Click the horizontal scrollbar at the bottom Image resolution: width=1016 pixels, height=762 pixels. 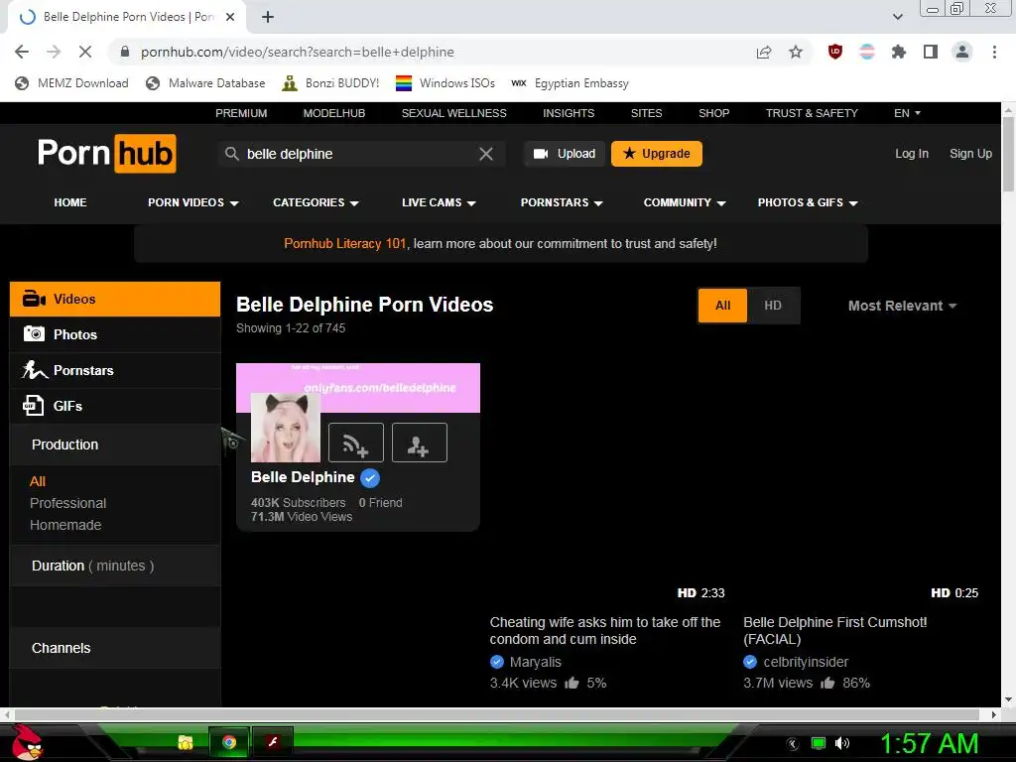[x=499, y=714]
